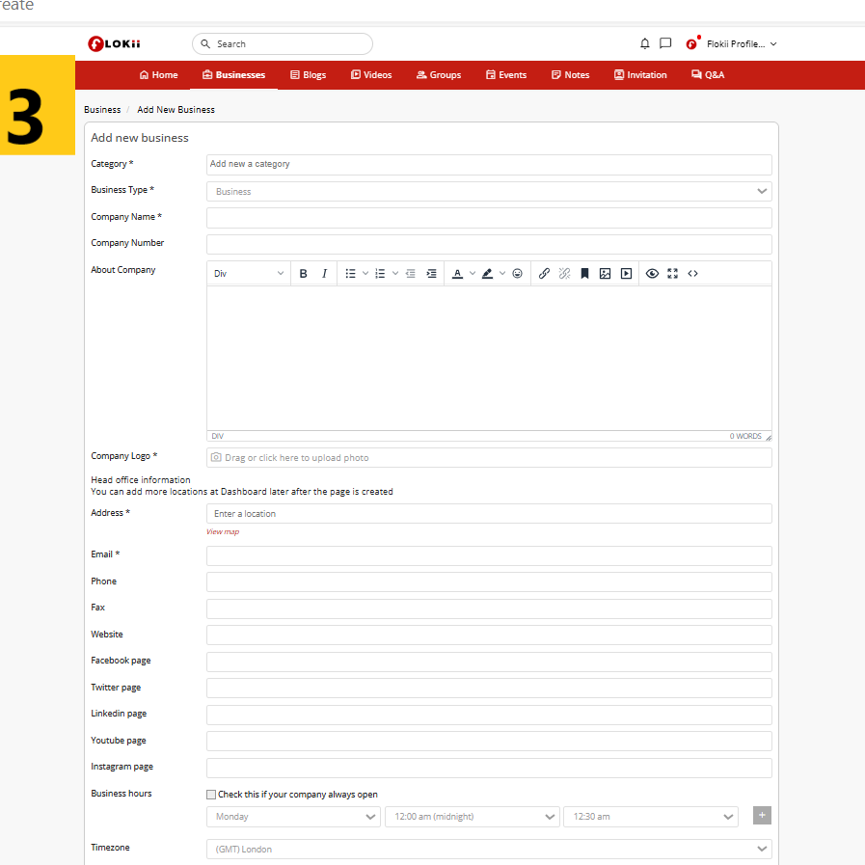This screenshot has height=865, width=865.
Task: Switch the editor to fullscreen mode
Action: pos(672,274)
